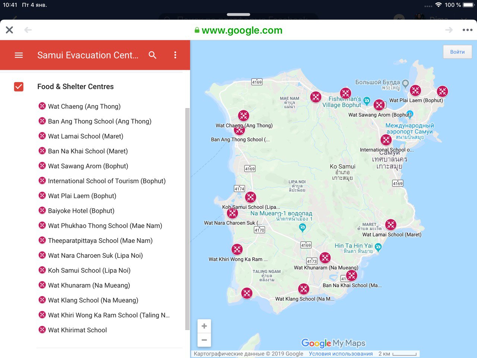Uncheck the Food & Shelter Centres layer
Image resolution: width=477 pixels, height=358 pixels.
(19, 87)
